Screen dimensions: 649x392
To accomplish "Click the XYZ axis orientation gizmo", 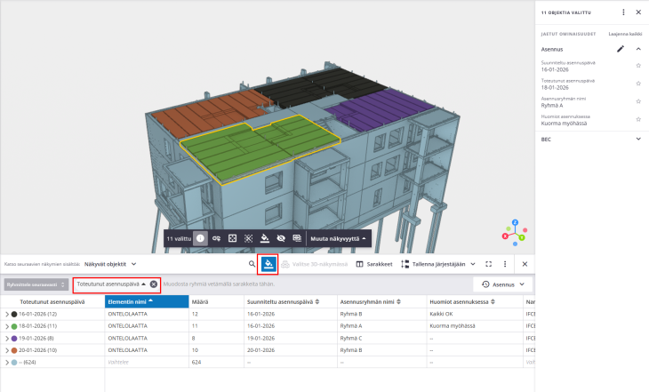I will point(514,233).
